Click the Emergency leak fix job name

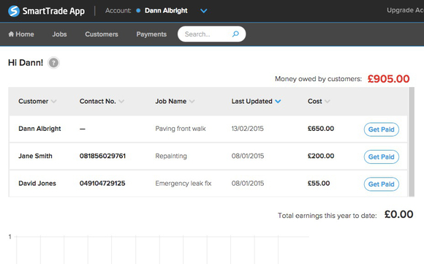click(183, 184)
